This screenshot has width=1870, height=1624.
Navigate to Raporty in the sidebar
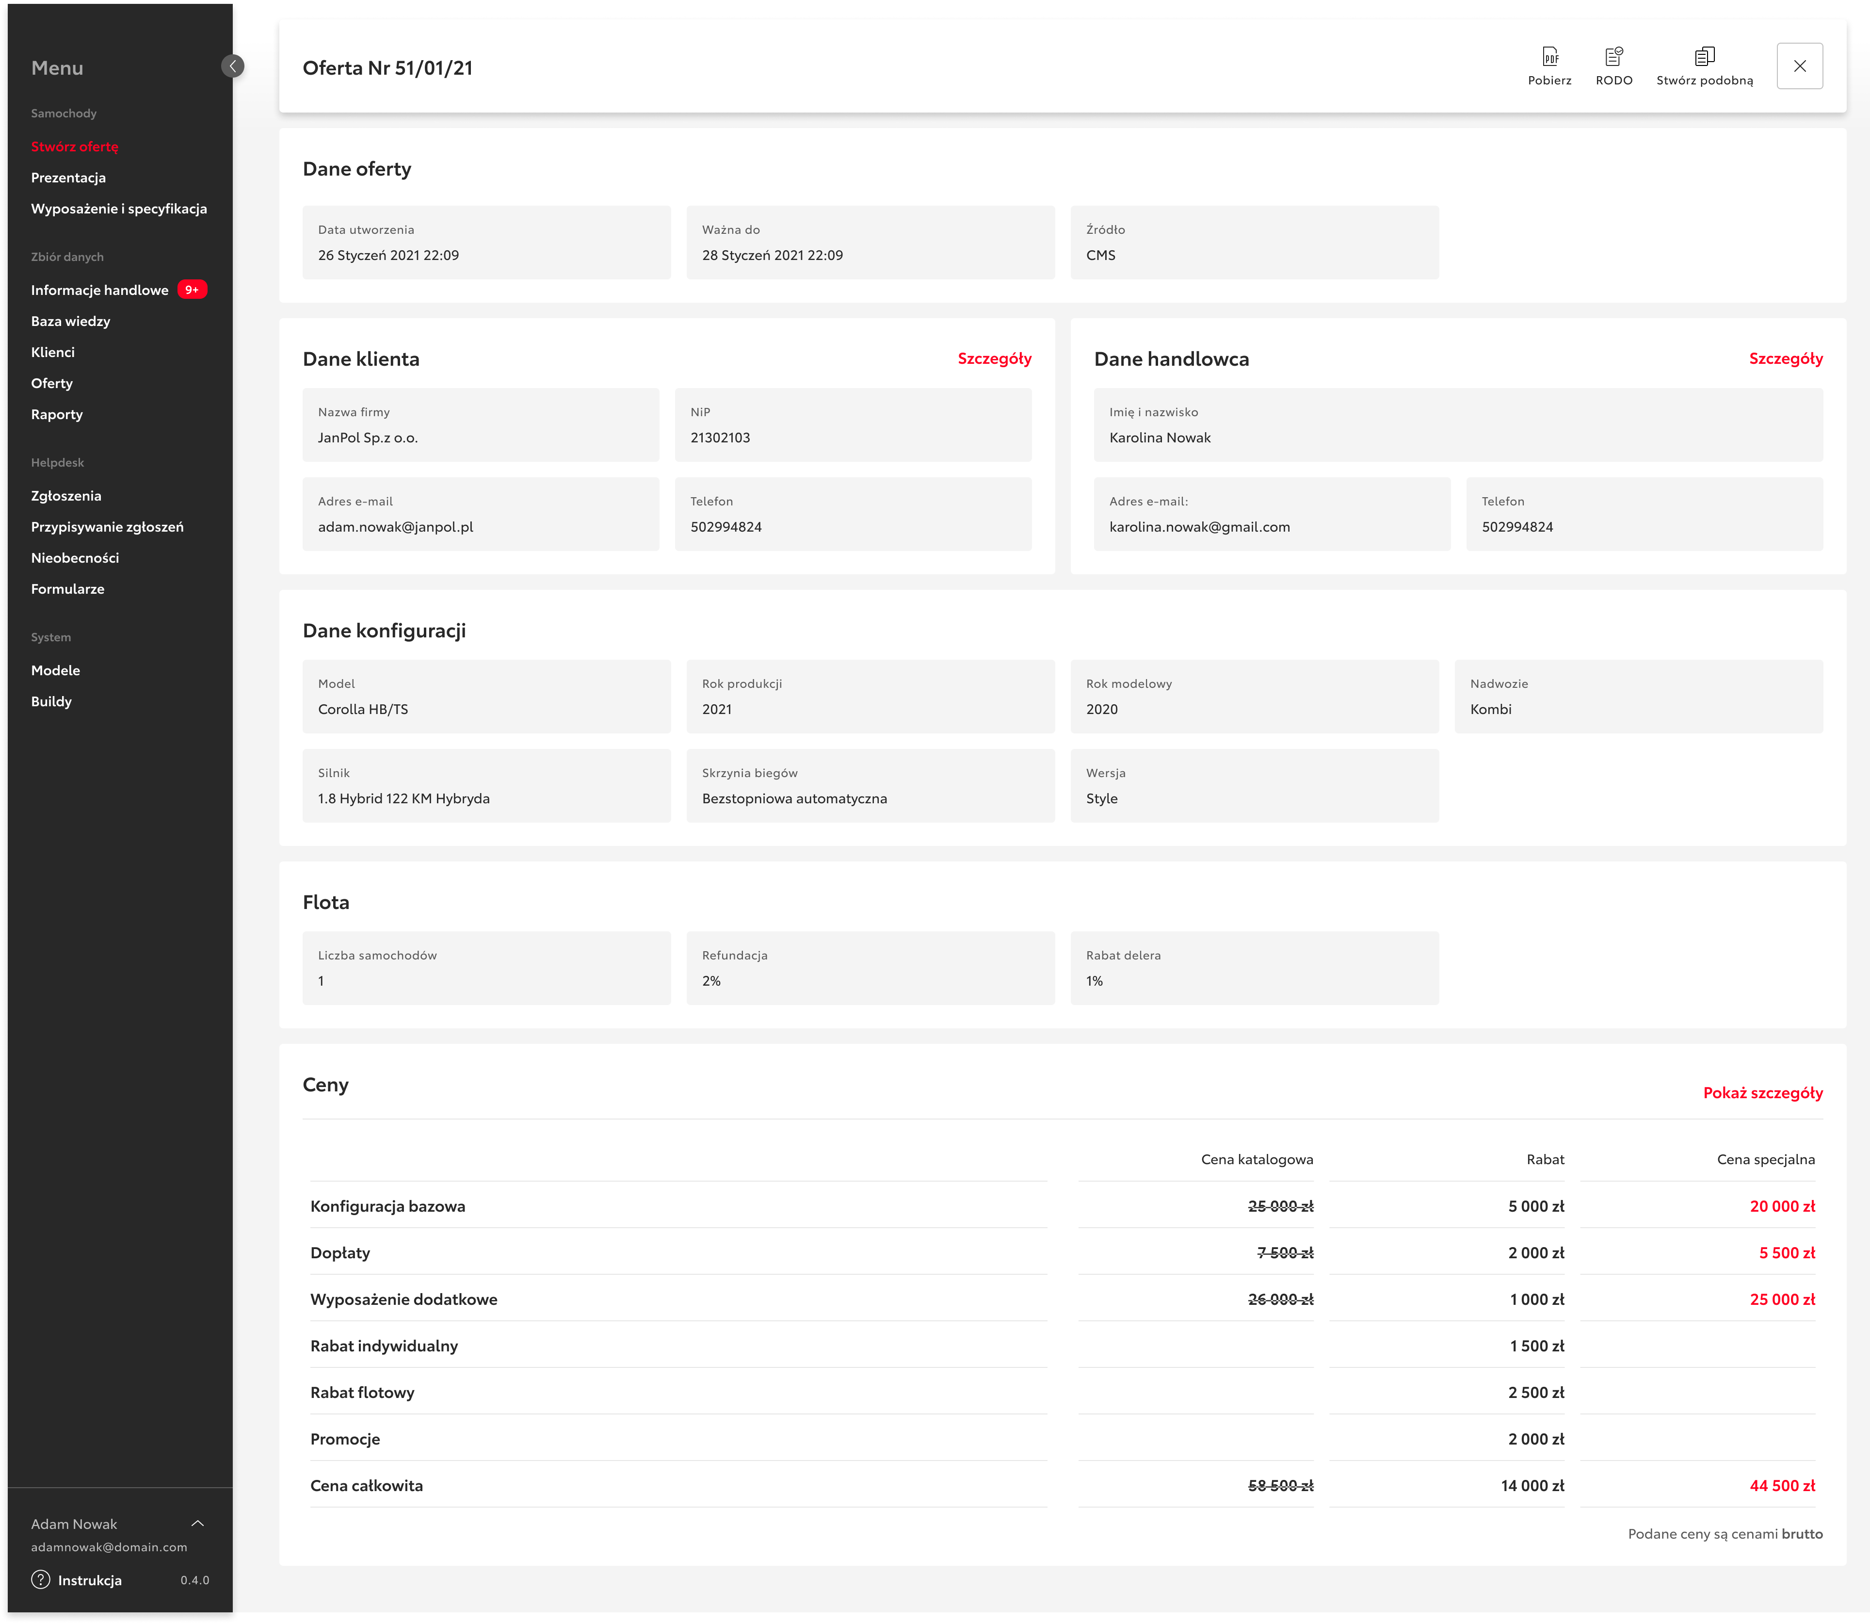tap(57, 414)
